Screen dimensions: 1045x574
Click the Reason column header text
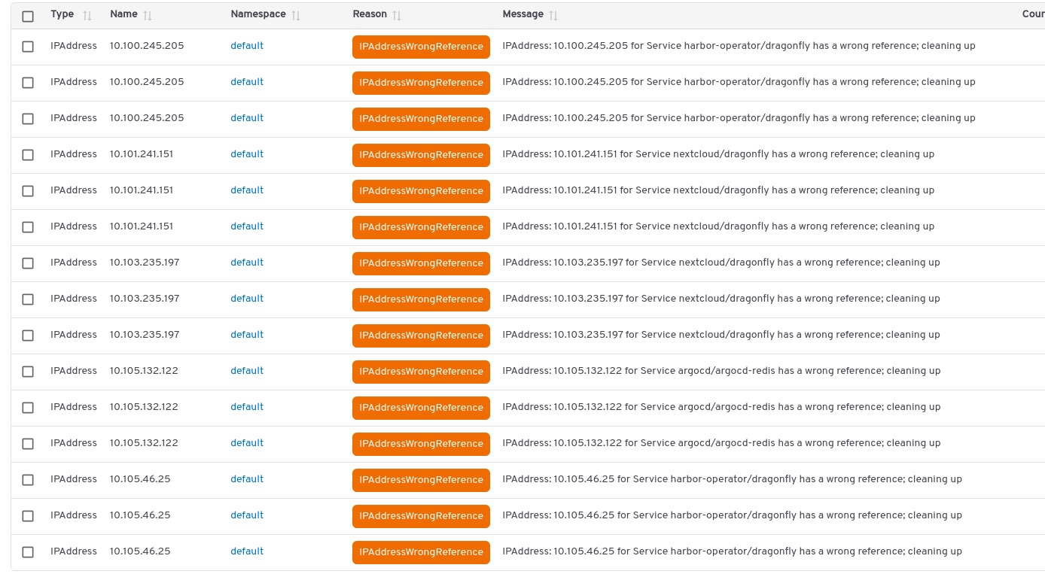(x=370, y=14)
